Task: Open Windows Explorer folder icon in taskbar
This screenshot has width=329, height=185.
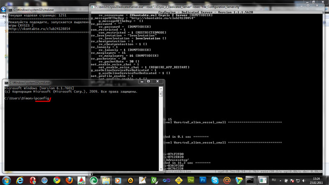Action: point(106,180)
